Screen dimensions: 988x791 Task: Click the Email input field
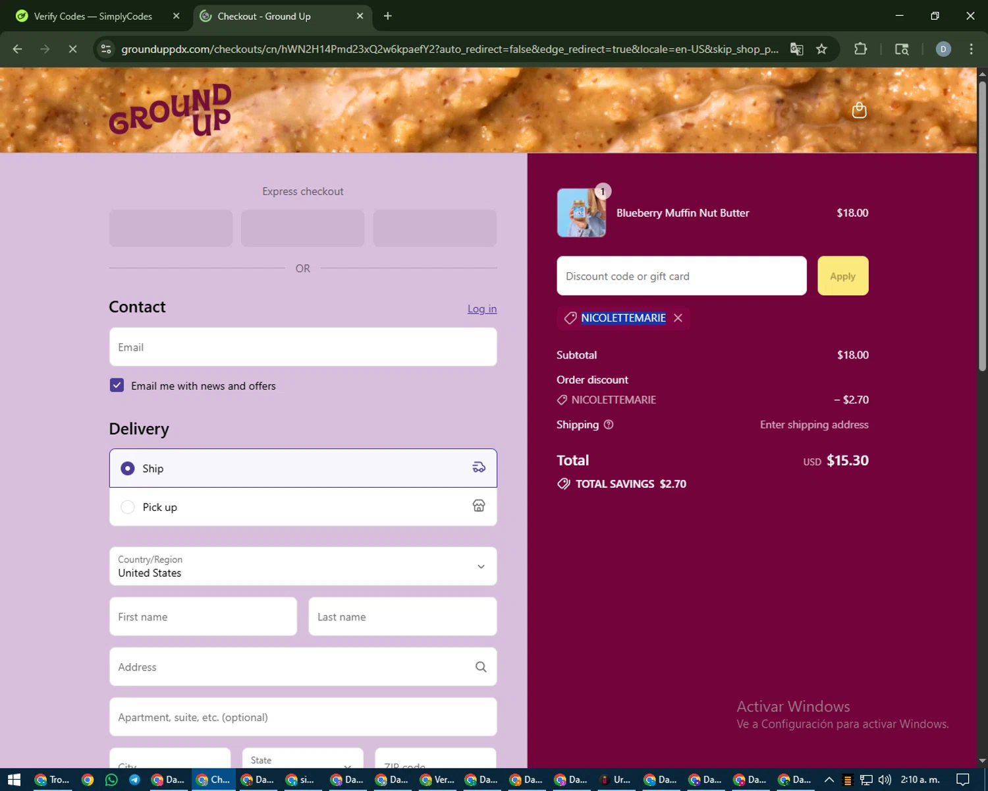(303, 347)
